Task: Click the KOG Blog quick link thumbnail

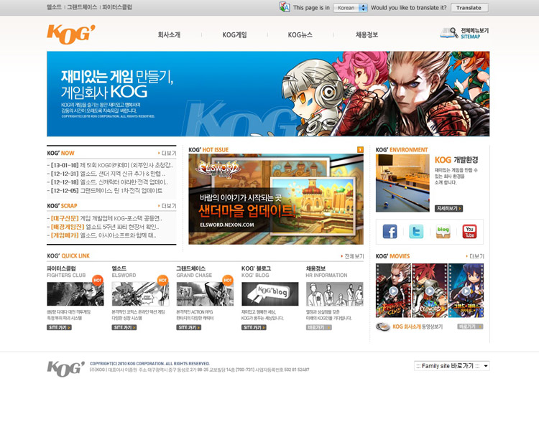Action: [269, 294]
